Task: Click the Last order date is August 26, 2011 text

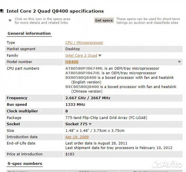Action: [x=96, y=143]
